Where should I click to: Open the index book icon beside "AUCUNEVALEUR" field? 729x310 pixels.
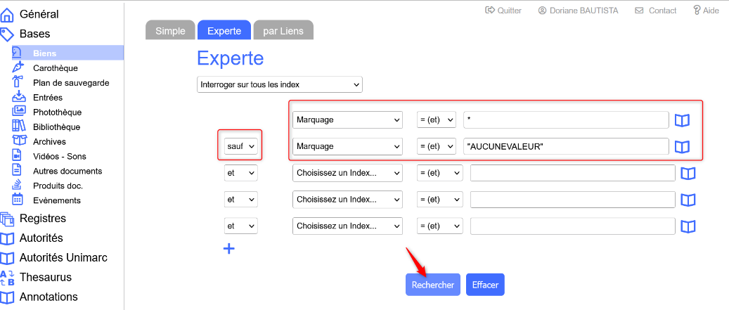coord(682,147)
